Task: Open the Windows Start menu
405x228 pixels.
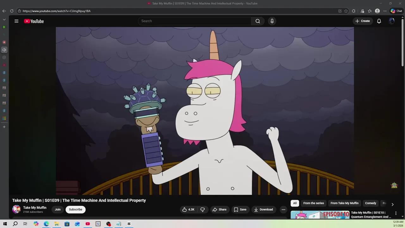Action: pos(5,224)
